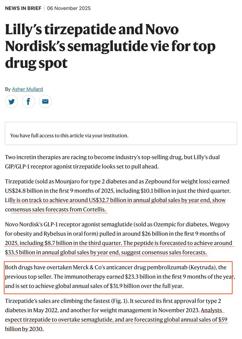242x339 pixels.
Task: Click the word Wegovy in the text
Action: 220,224
